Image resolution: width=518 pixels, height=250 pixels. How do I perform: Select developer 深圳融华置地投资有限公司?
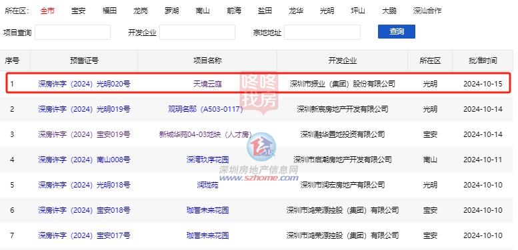click(x=342, y=134)
